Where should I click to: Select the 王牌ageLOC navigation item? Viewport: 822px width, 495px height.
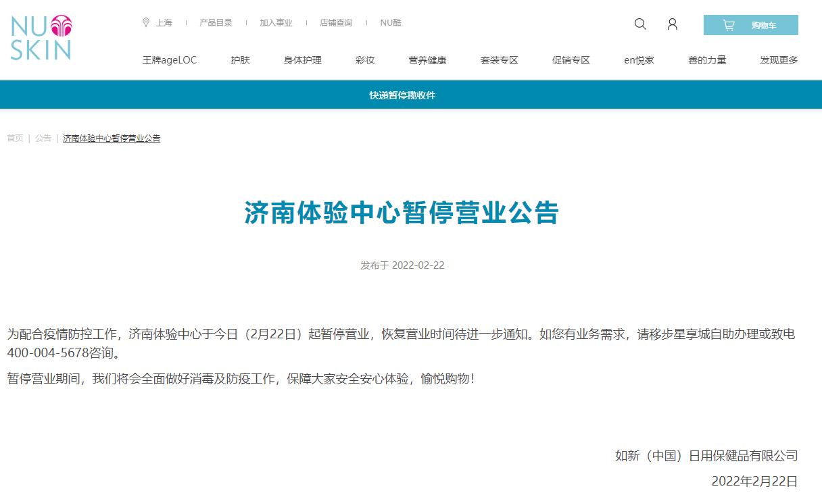169,59
